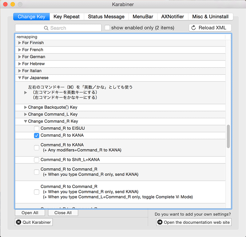Switch to the Key Repeat tab
This screenshot has height=237, width=246.
(67, 17)
